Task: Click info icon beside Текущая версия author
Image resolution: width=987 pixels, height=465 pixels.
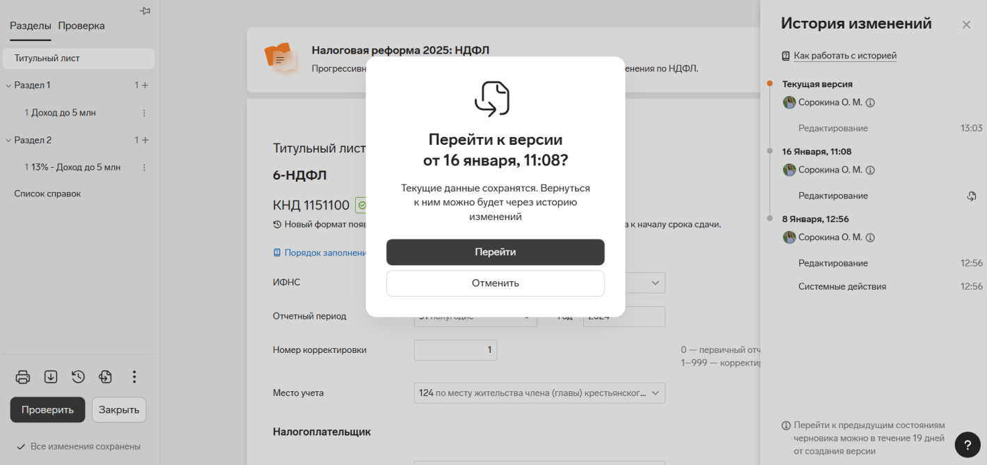Action: point(870,103)
